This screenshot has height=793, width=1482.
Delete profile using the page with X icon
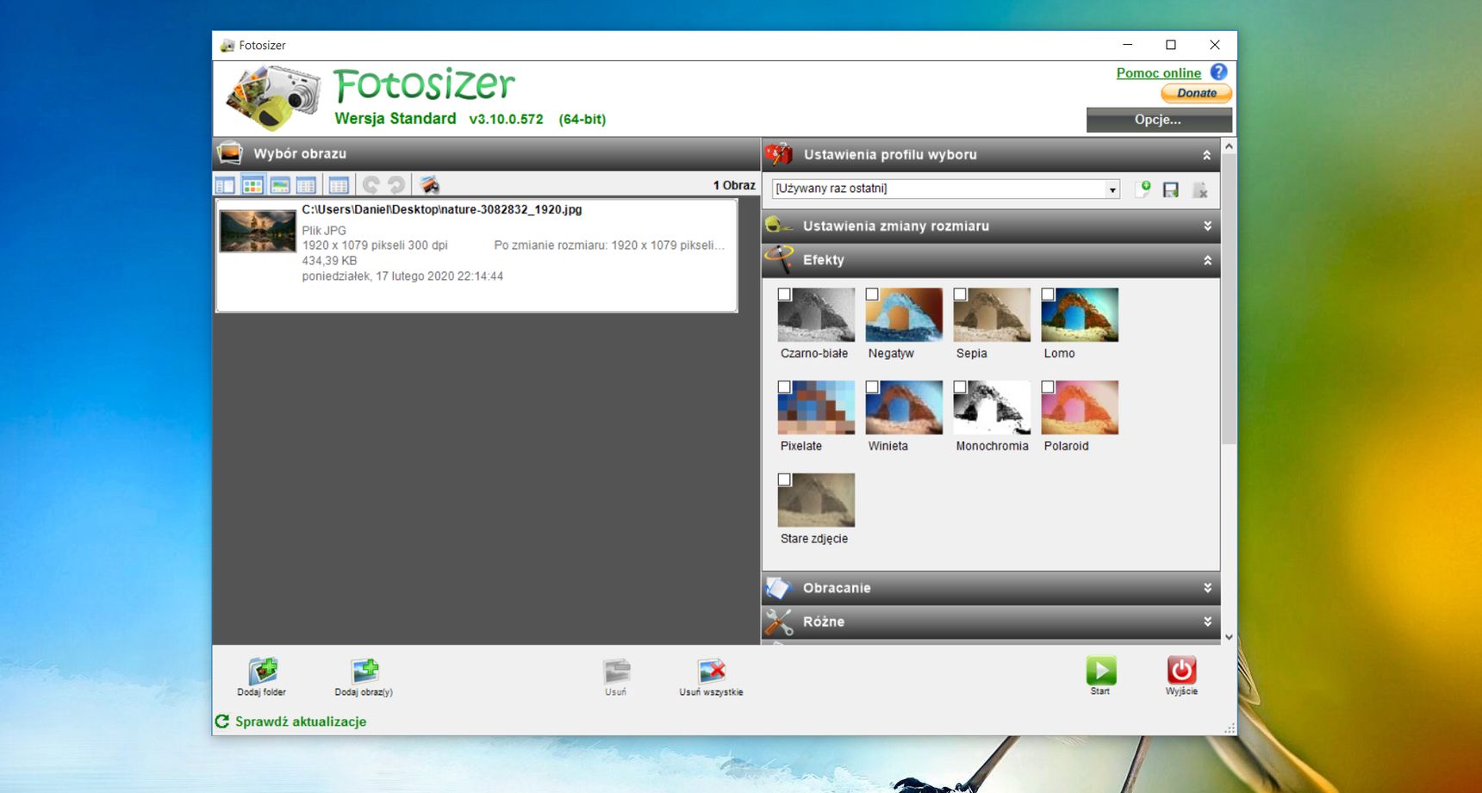[1199, 189]
